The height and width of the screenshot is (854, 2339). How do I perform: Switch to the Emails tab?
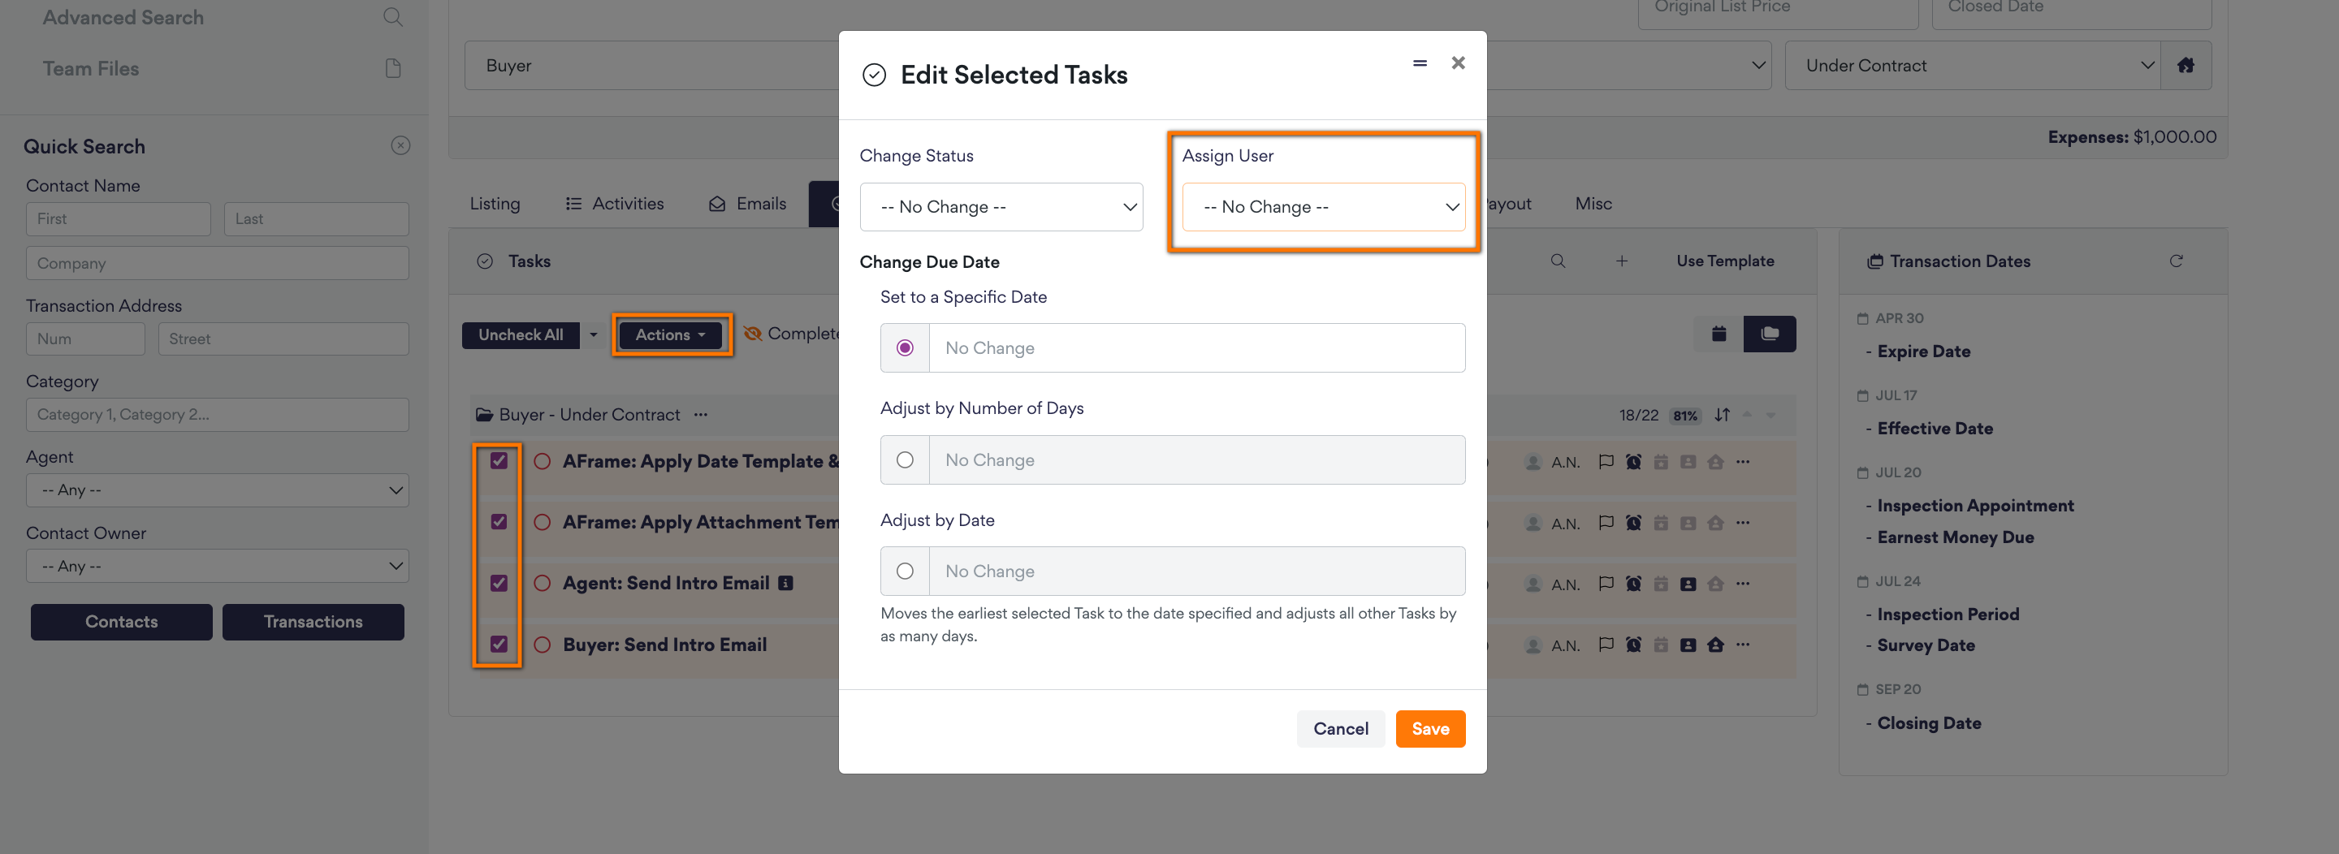pos(762,203)
